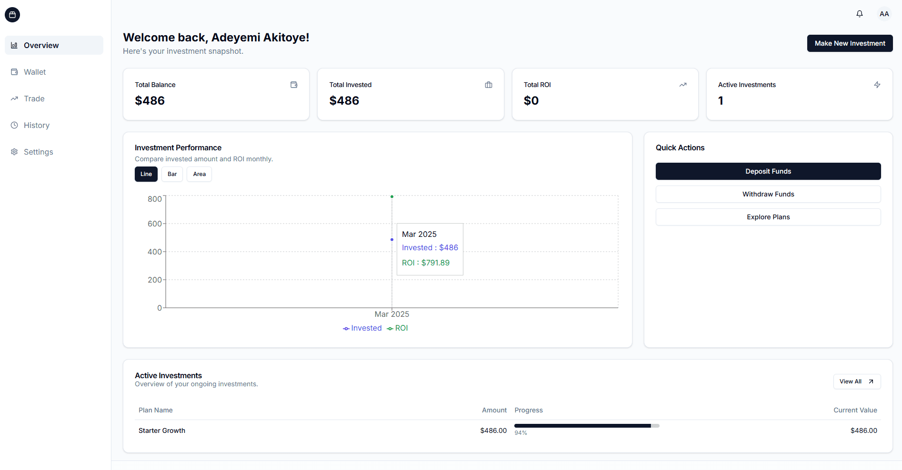The height and width of the screenshot is (470, 902).
Task: Click the green ROI data point
Action: tap(392, 196)
